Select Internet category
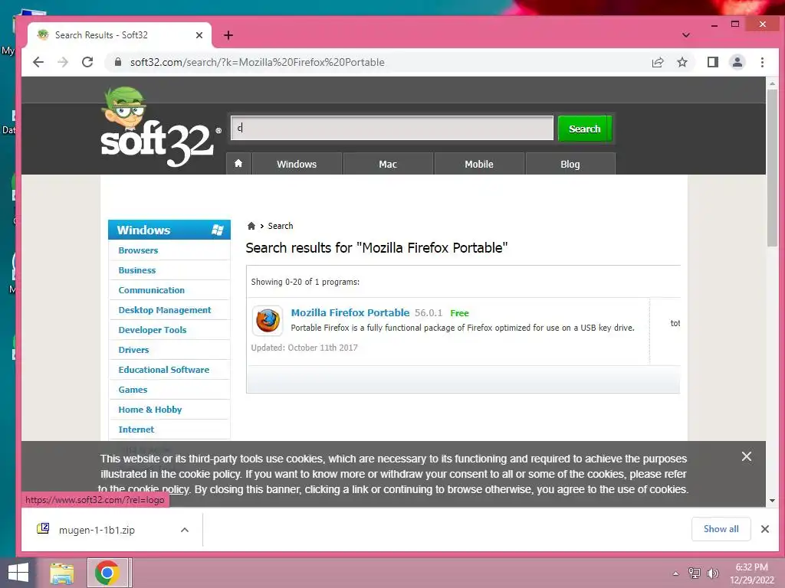Screen dimensions: 785x588 pyautogui.click(x=136, y=430)
